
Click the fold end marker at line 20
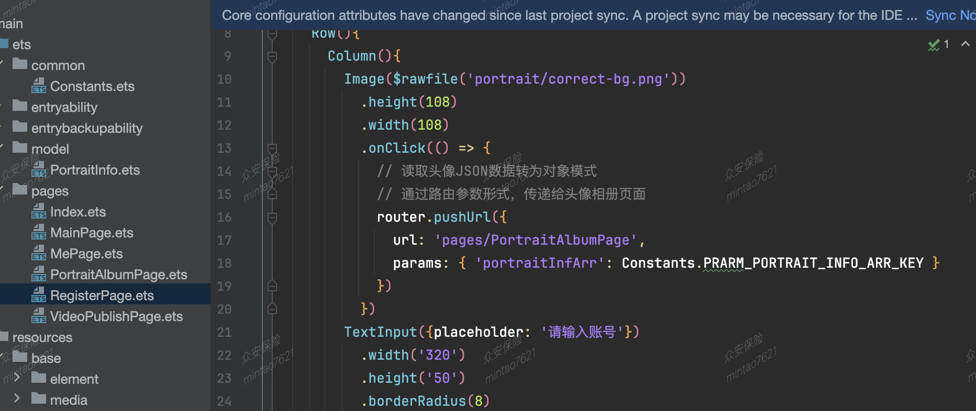pyautogui.click(x=272, y=309)
